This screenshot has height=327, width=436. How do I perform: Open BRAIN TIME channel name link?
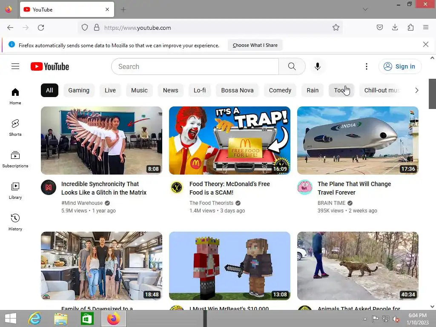pyautogui.click(x=331, y=203)
